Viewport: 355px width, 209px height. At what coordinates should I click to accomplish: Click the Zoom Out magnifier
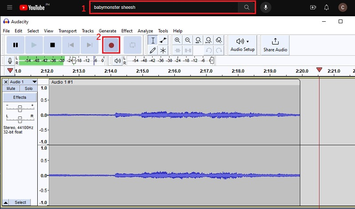pyautogui.click(x=188, y=40)
